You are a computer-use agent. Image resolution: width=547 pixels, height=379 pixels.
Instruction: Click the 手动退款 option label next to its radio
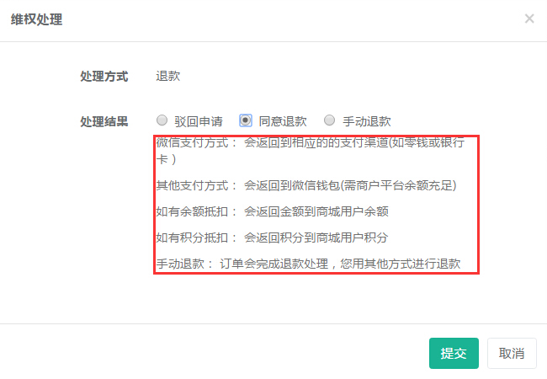(x=367, y=121)
